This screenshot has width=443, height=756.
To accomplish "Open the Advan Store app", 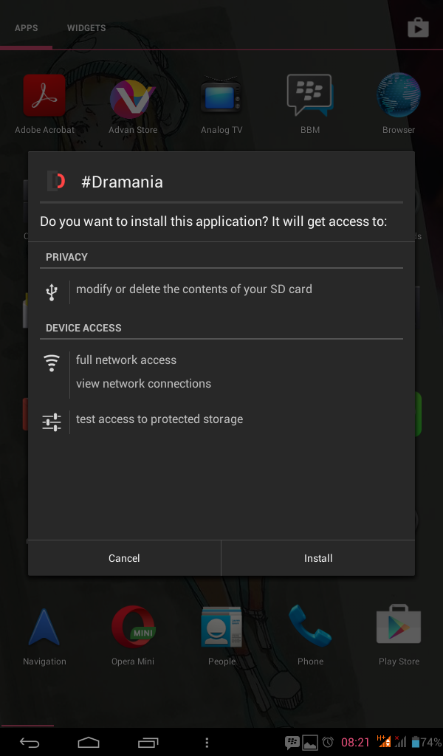I will [x=133, y=98].
